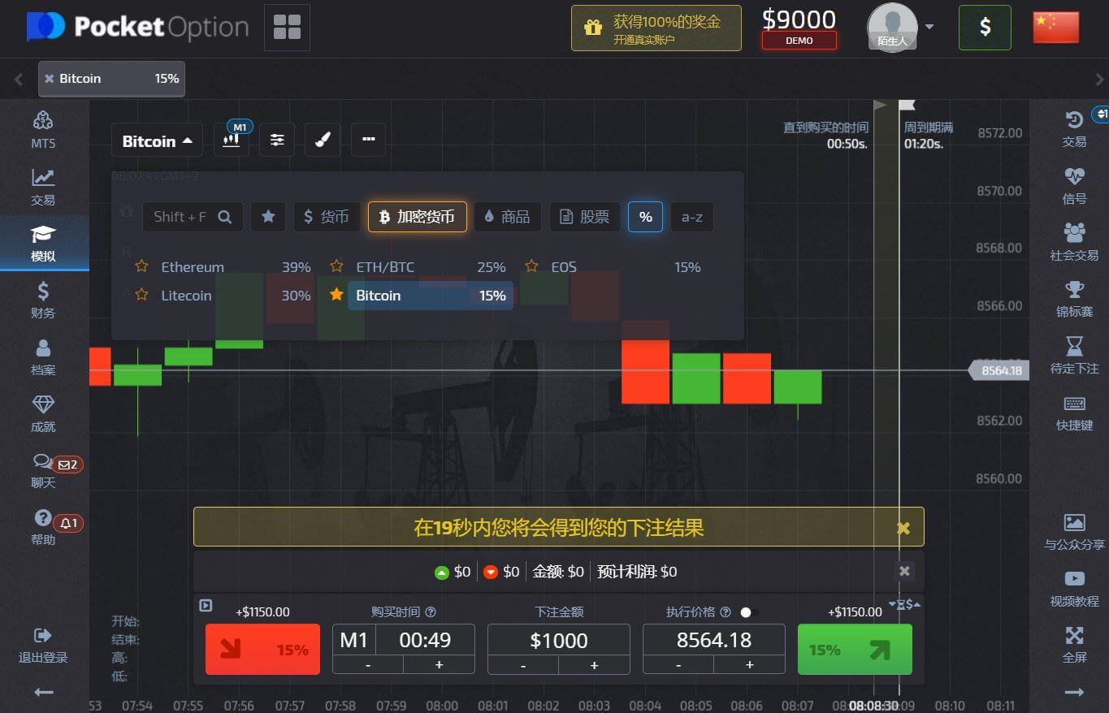Open the layout grid selector icon
Screen dimensions: 1109x713
(x=287, y=27)
